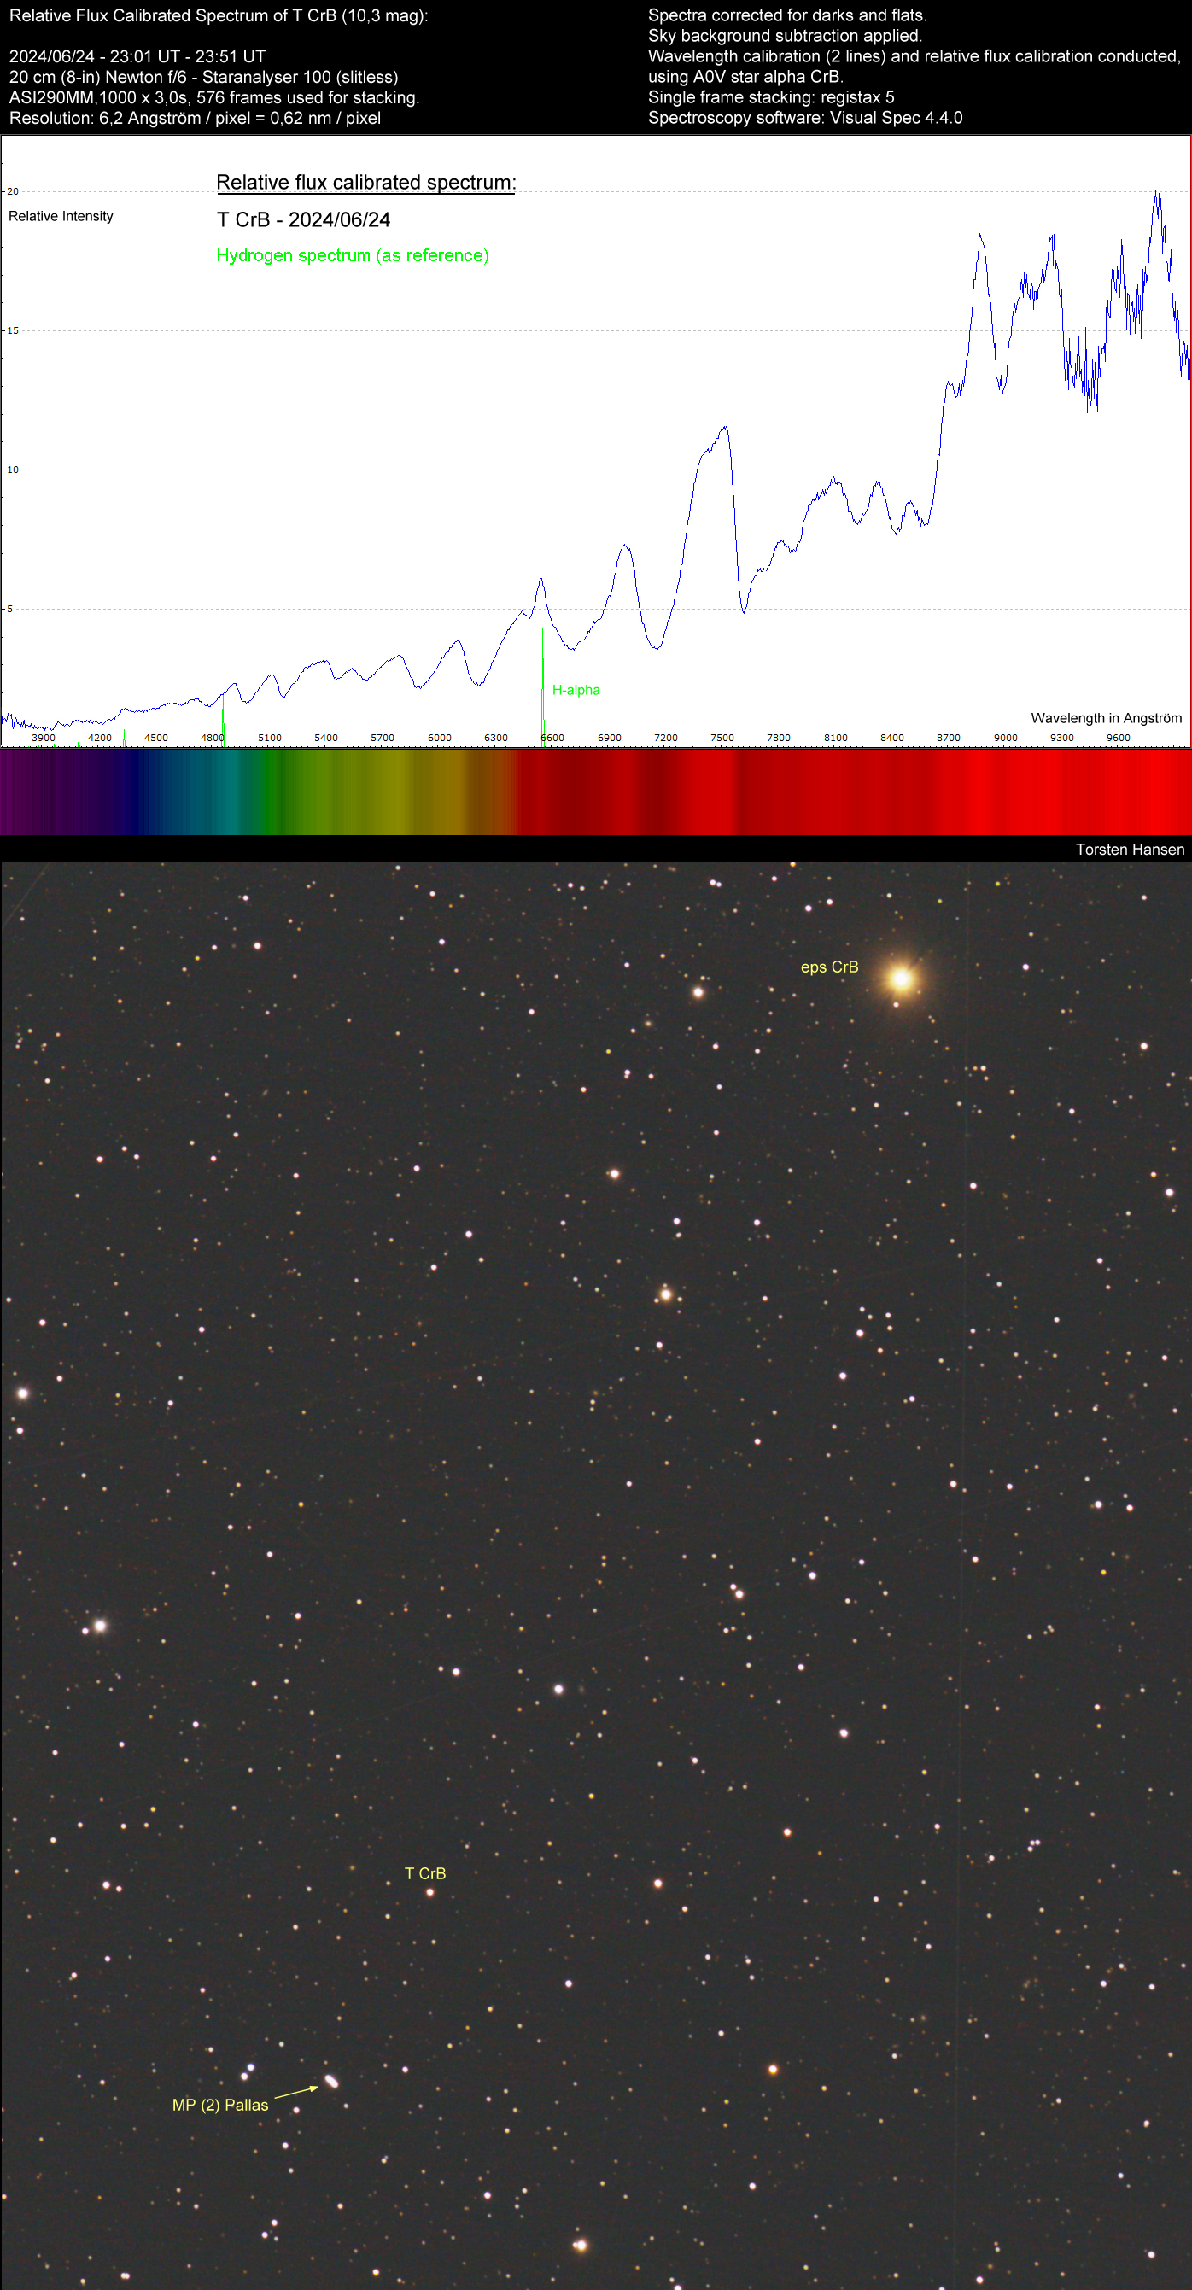Click the wavelength tick "5700"
This screenshot has width=1192, height=2290.
pos(383,739)
